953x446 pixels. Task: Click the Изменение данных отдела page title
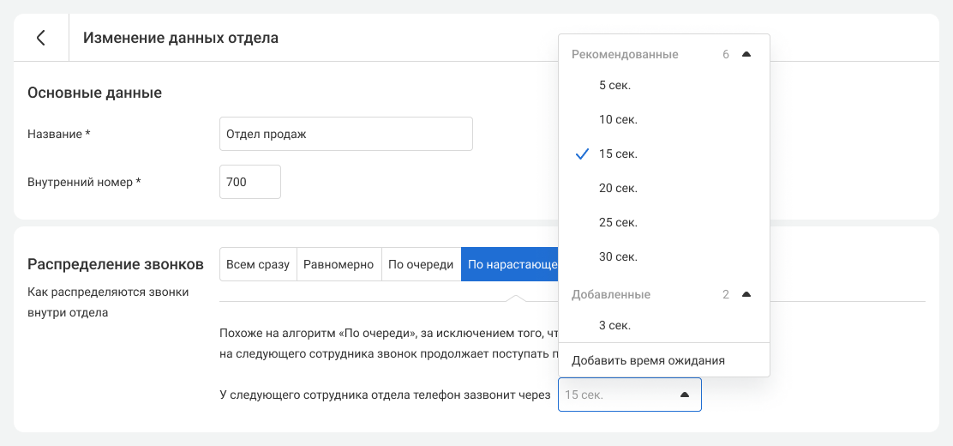click(180, 38)
